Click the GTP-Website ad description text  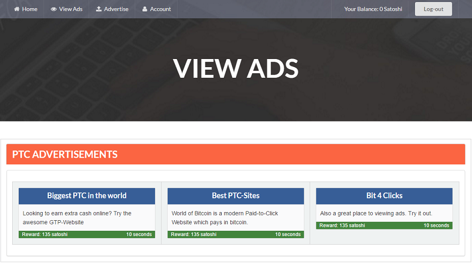[x=77, y=218]
